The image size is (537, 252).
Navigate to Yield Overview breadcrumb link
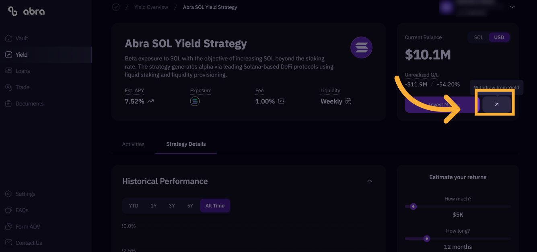[152, 7]
